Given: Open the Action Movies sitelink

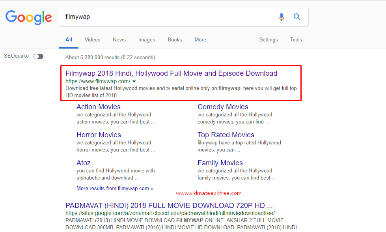Looking at the screenshot, I should point(98,107).
